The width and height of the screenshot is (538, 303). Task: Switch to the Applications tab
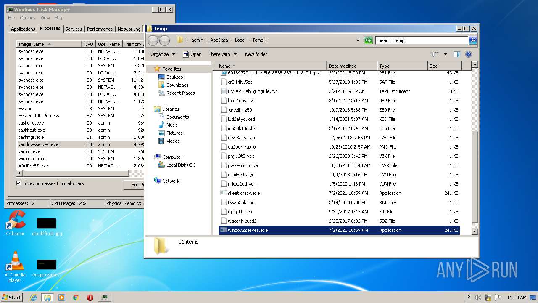23,29
